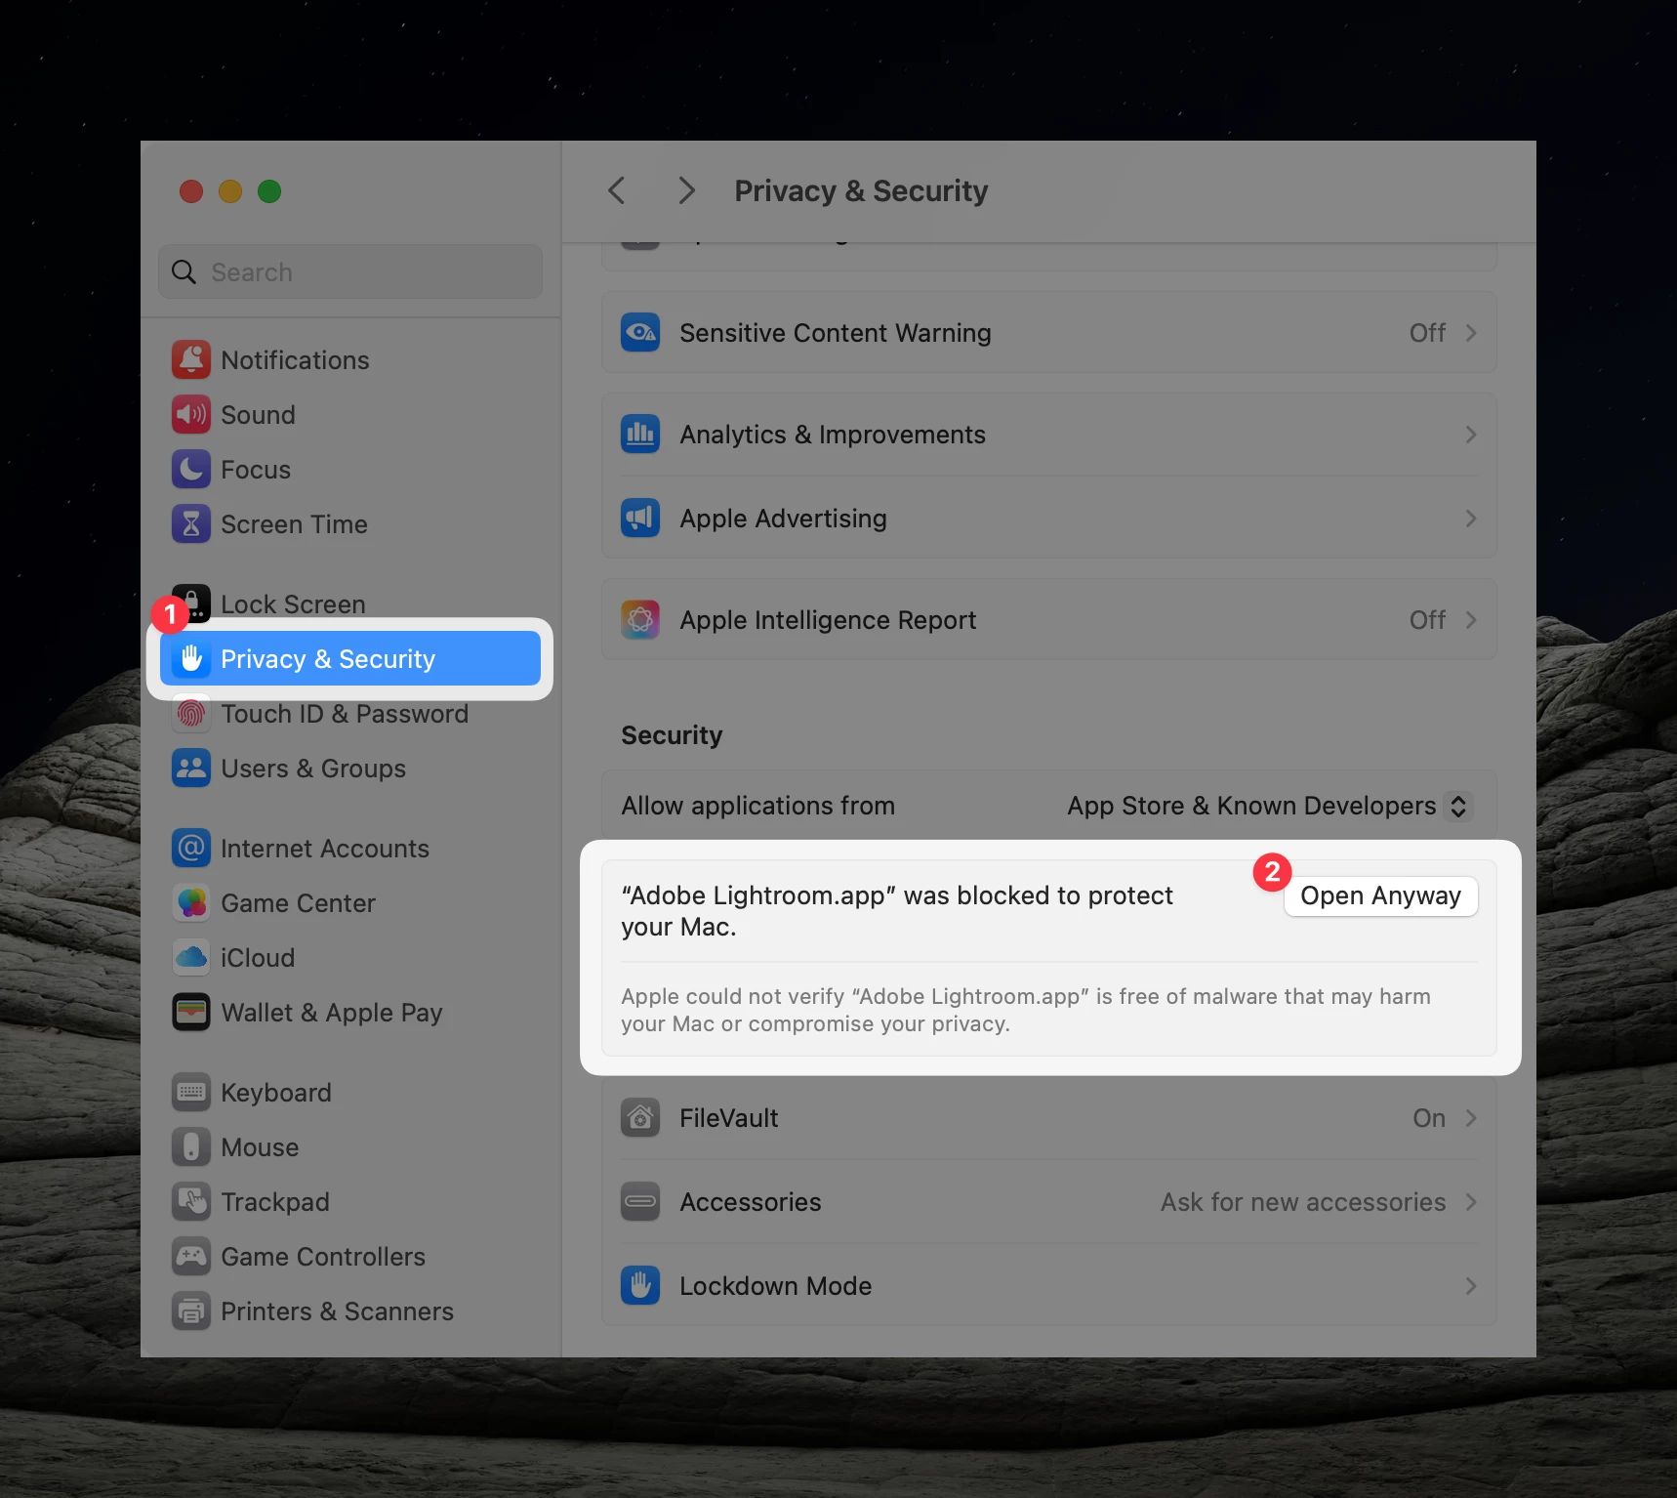
Task: Click the Focus moon icon
Action: pos(191,470)
